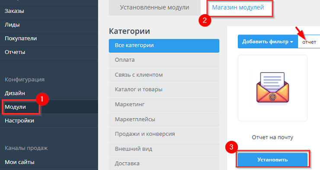This screenshot has width=320, height=170.
Task: Switch to Установленные модули tab
Action: [154, 7]
